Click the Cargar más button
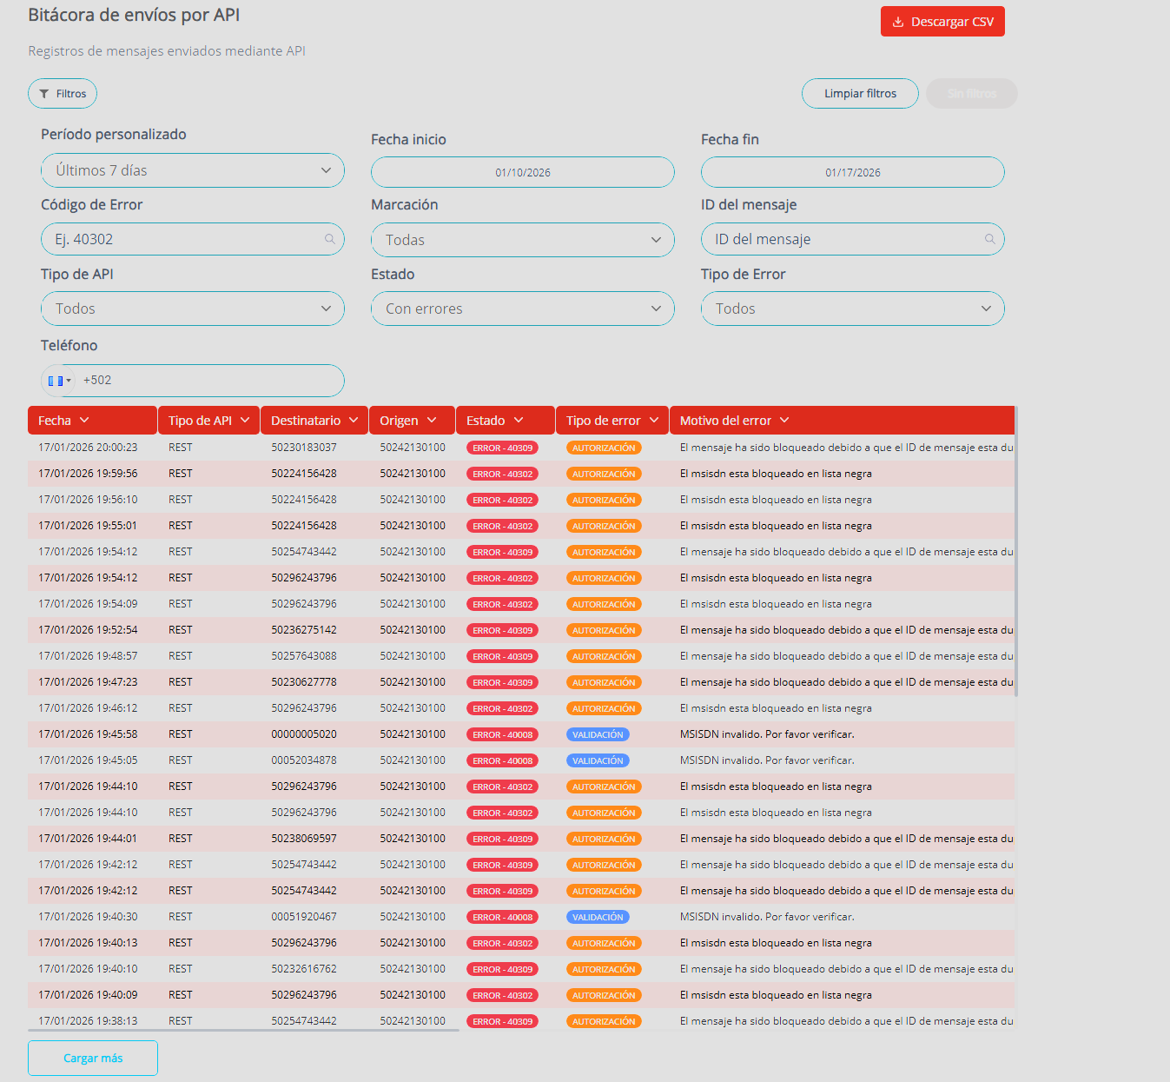 [92, 1058]
